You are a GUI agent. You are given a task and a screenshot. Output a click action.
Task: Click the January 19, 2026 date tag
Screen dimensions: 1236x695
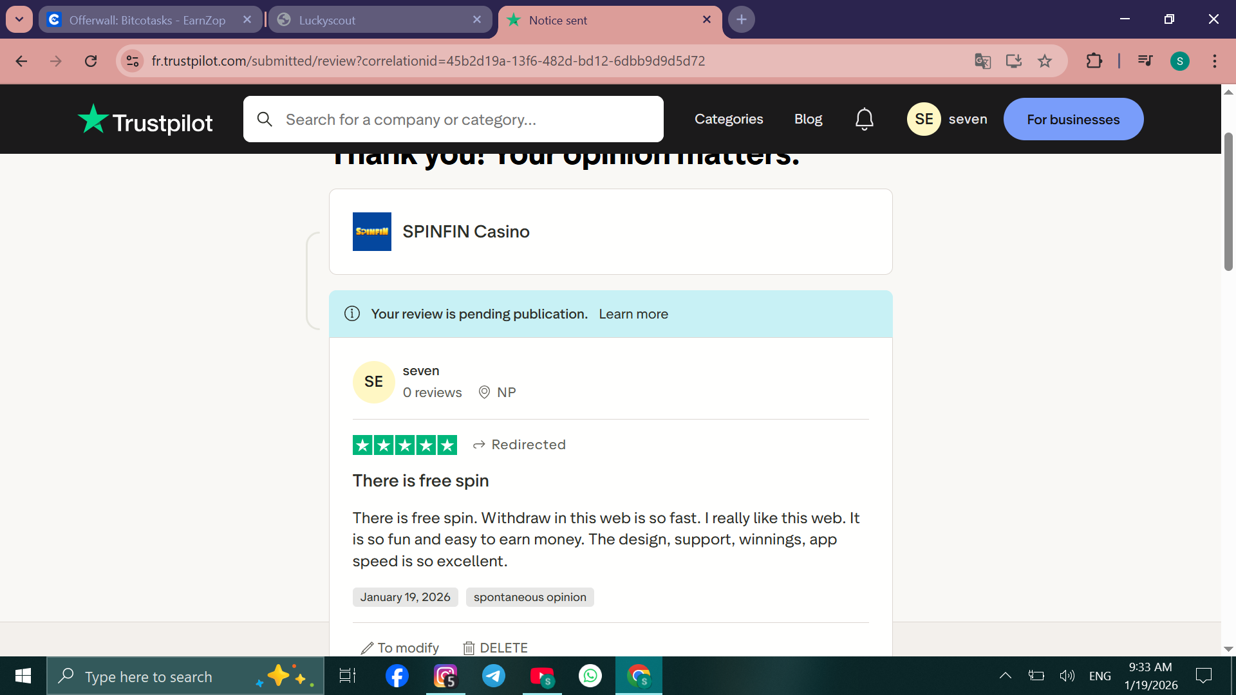click(406, 597)
